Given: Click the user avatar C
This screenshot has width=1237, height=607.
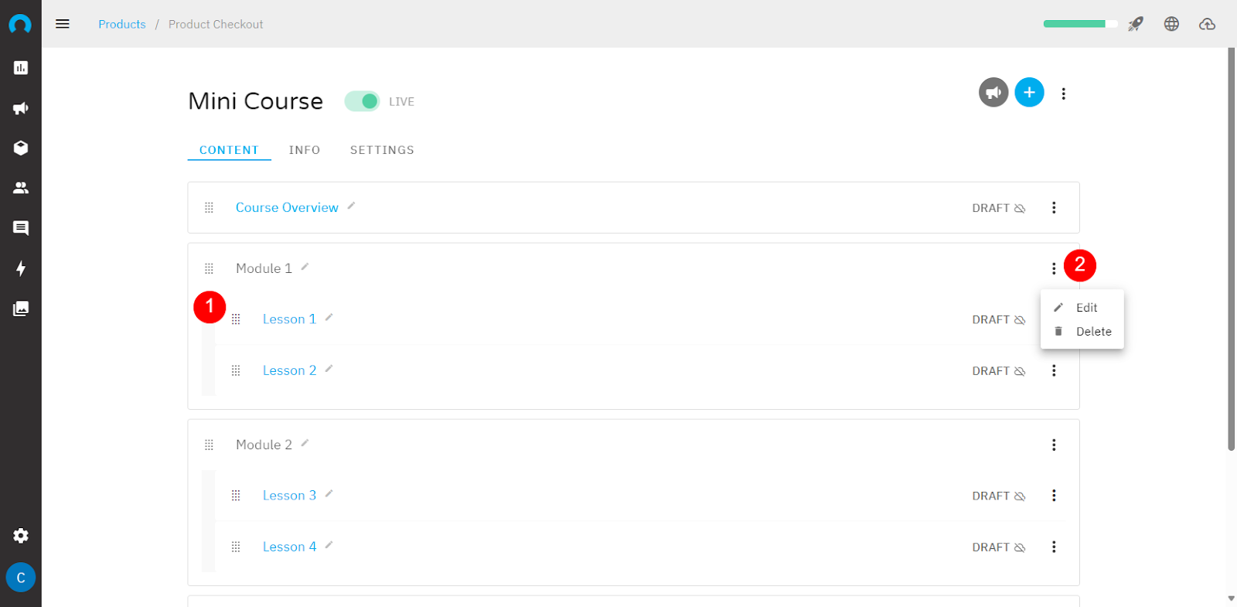Looking at the screenshot, I should pyautogui.click(x=21, y=578).
